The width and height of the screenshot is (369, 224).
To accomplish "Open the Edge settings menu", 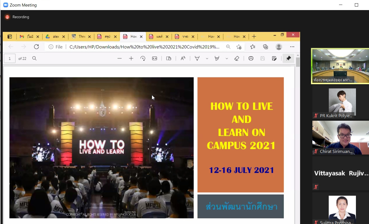I will (292, 47).
